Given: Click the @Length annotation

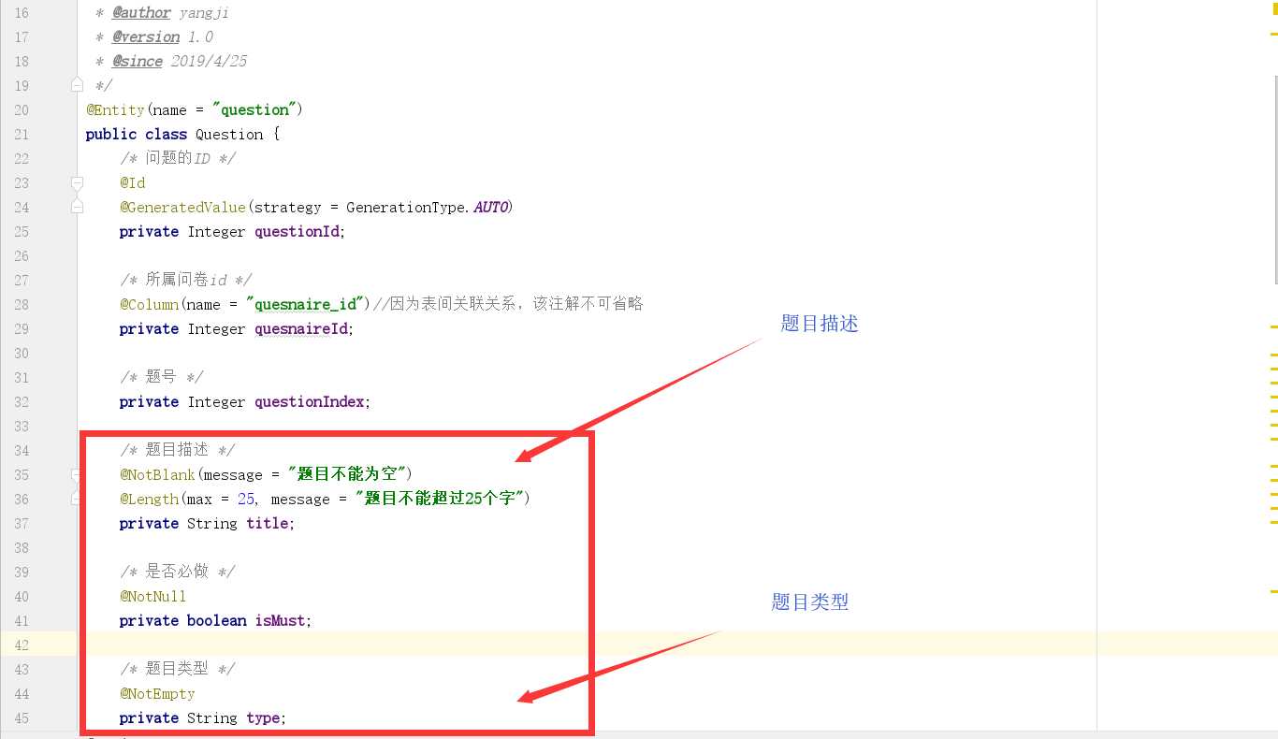Looking at the screenshot, I should click(149, 499).
